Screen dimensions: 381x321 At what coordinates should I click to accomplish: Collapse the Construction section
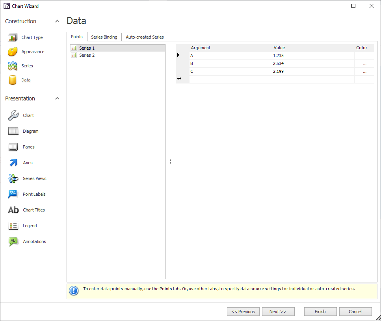click(x=57, y=21)
